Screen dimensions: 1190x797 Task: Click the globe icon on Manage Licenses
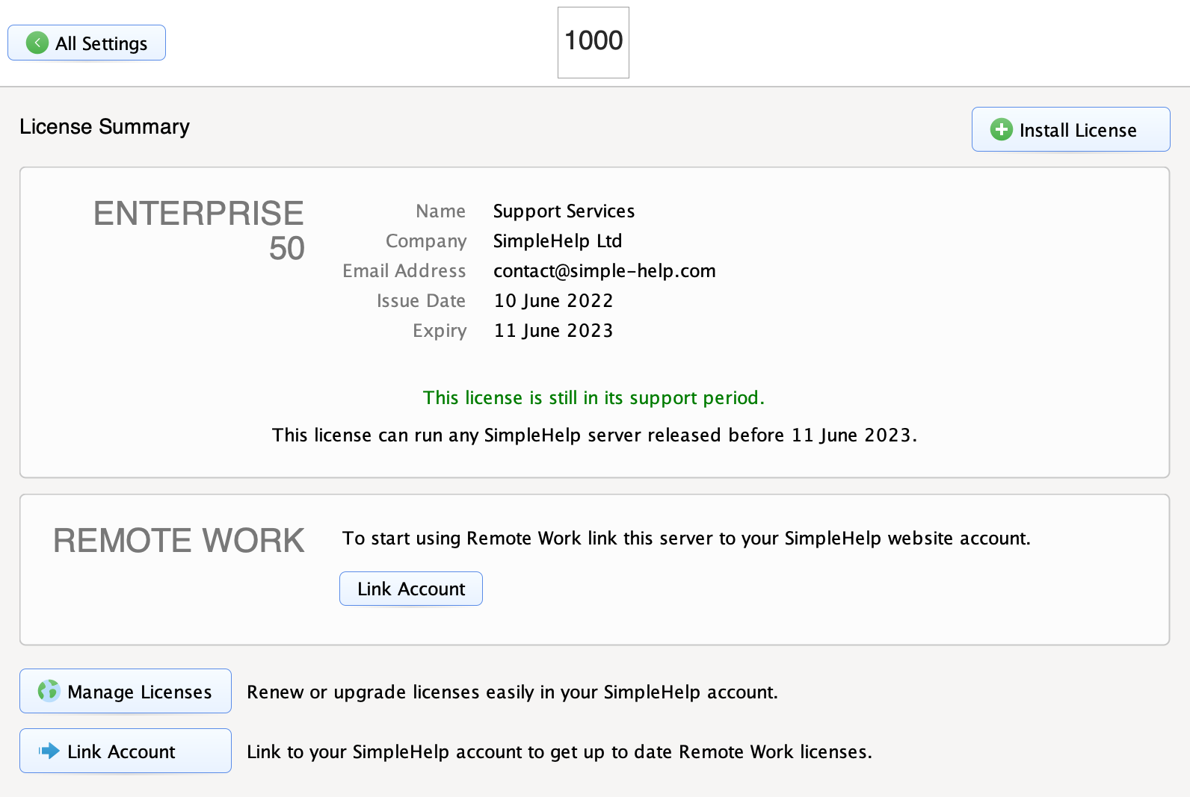pyautogui.click(x=49, y=691)
